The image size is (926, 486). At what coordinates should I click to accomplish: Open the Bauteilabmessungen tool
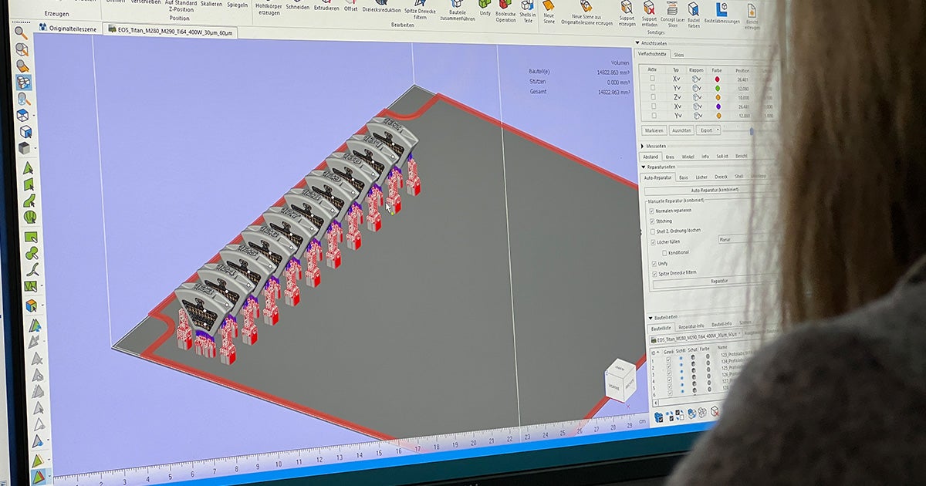pyautogui.click(x=722, y=10)
